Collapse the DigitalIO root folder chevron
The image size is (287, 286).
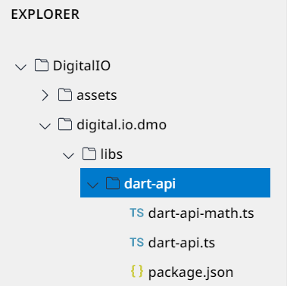[x=20, y=67]
